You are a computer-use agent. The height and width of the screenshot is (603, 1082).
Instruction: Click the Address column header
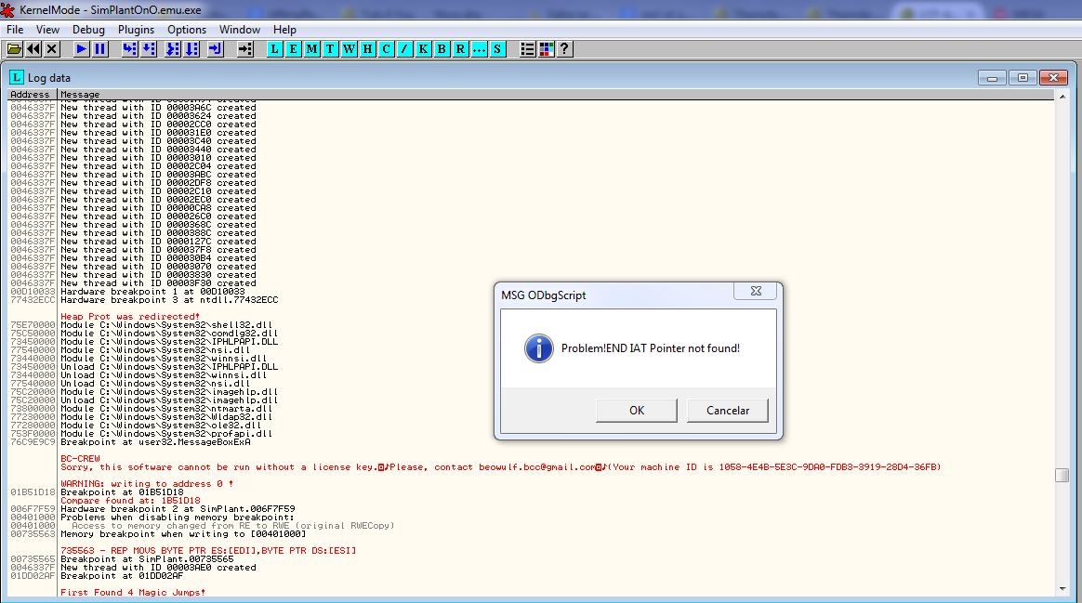(31, 95)
